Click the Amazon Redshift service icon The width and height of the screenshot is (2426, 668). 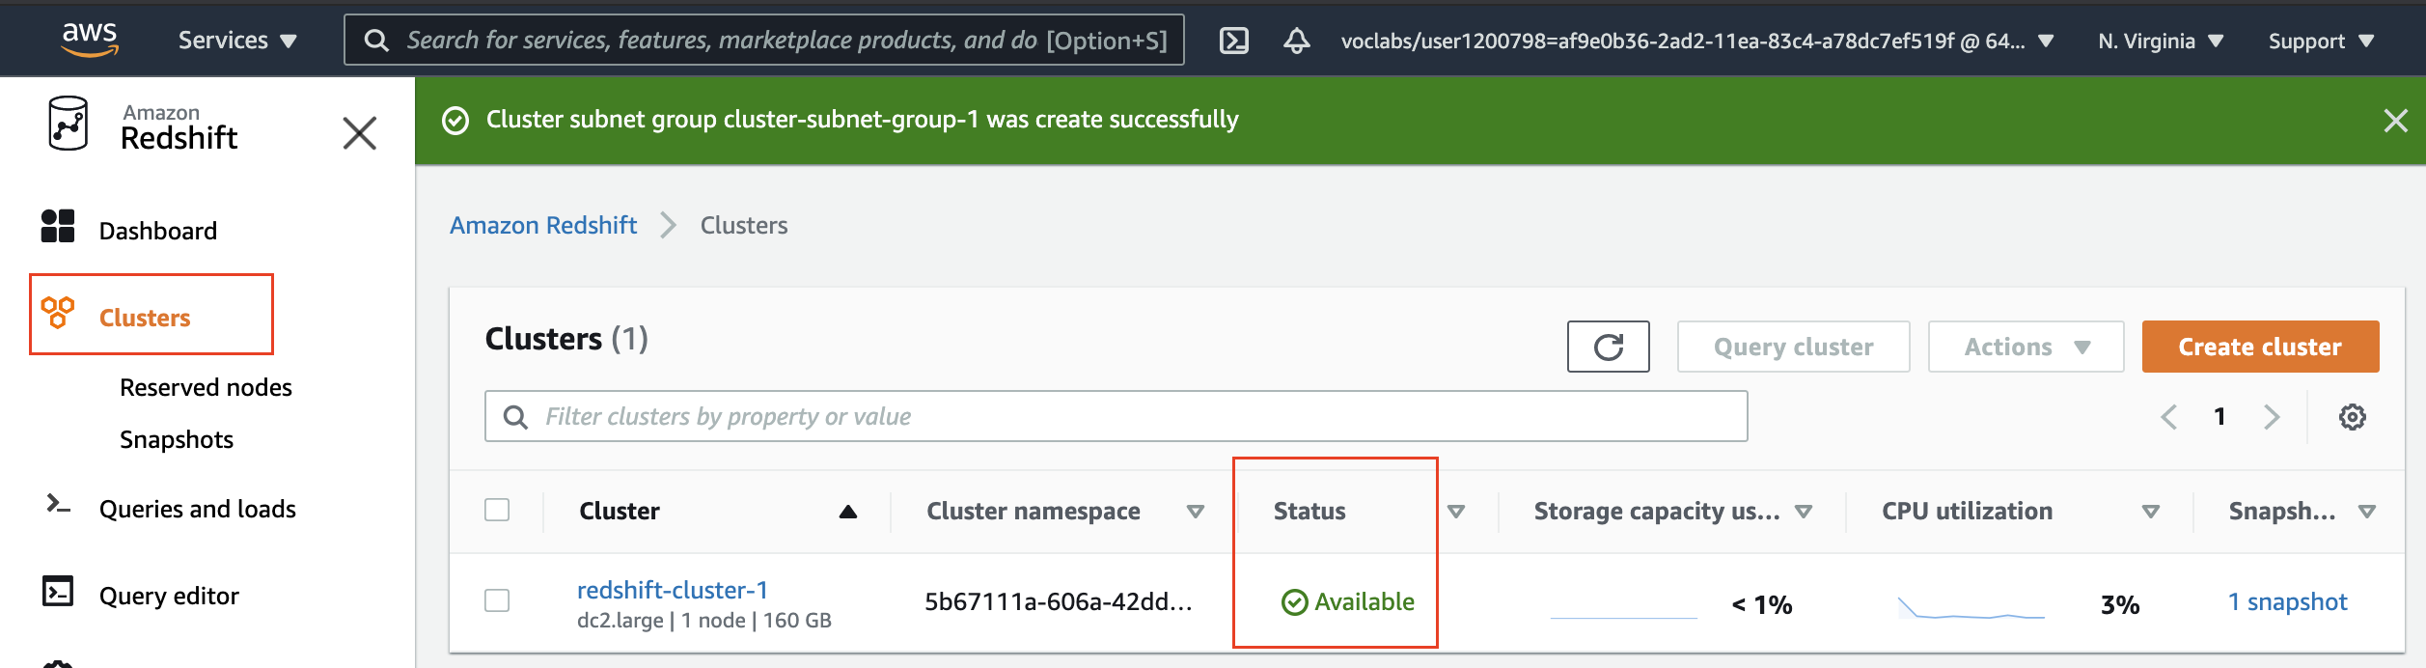[68, 124]
